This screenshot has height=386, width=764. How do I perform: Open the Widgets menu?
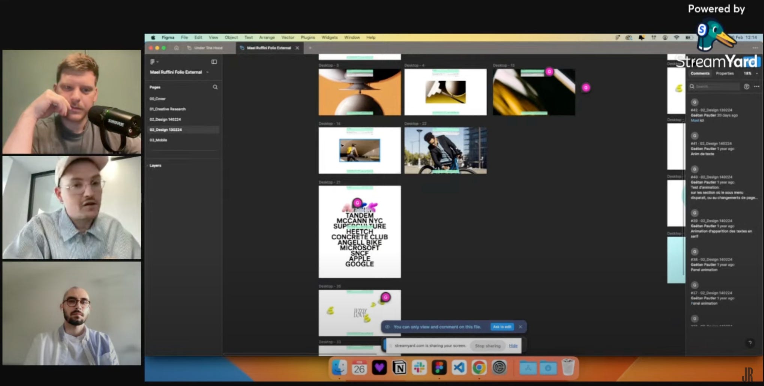330,37
